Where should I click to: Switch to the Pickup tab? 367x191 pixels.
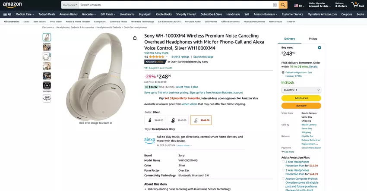[x=313, y=39]
